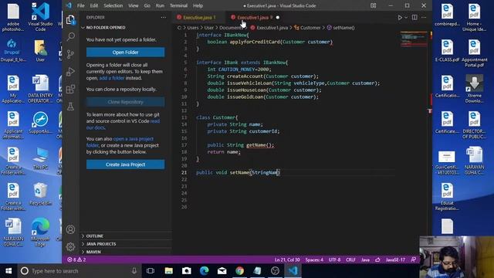Open Google Chrome from taskbar
Viewport: 494px width, 278px height.
point(240,271)
